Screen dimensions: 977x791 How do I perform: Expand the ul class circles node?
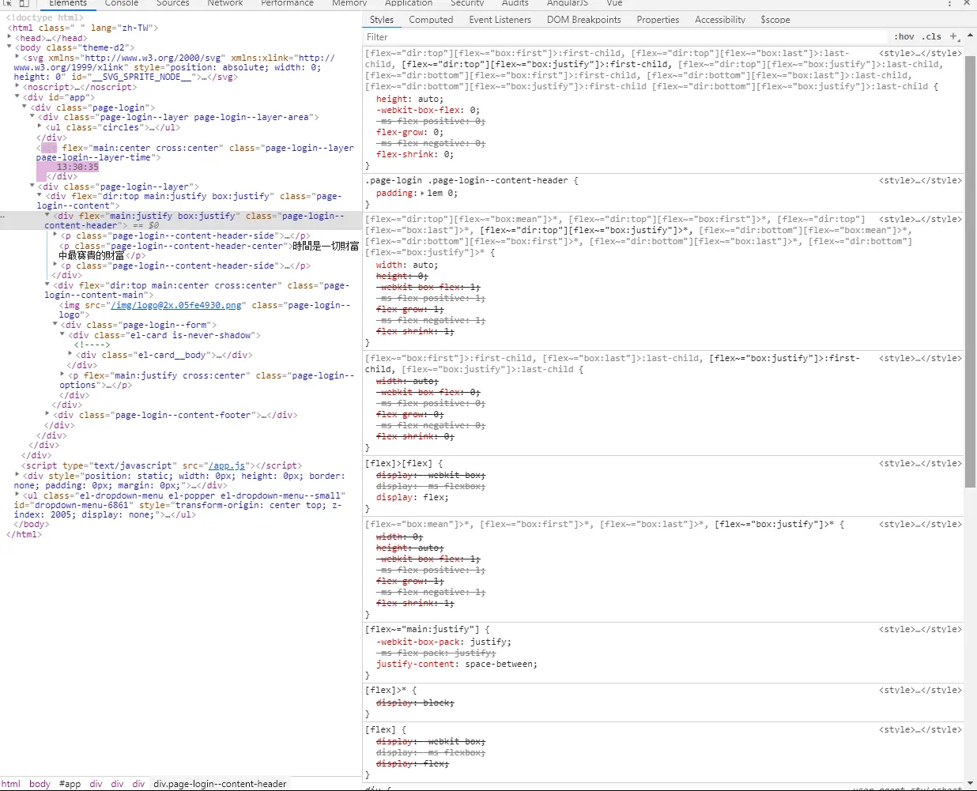point(40,127)
